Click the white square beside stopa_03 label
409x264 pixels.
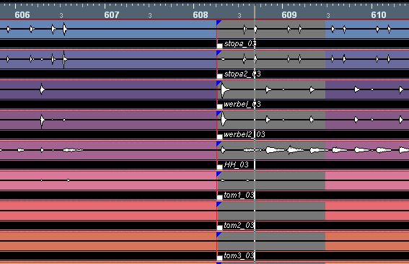tap(219, 46)
